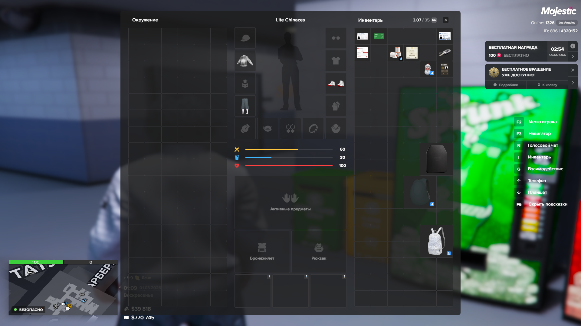Click the gloves equipment slot
The height and width of the screenshot is (326, 581).
click(x=336, y=106)
